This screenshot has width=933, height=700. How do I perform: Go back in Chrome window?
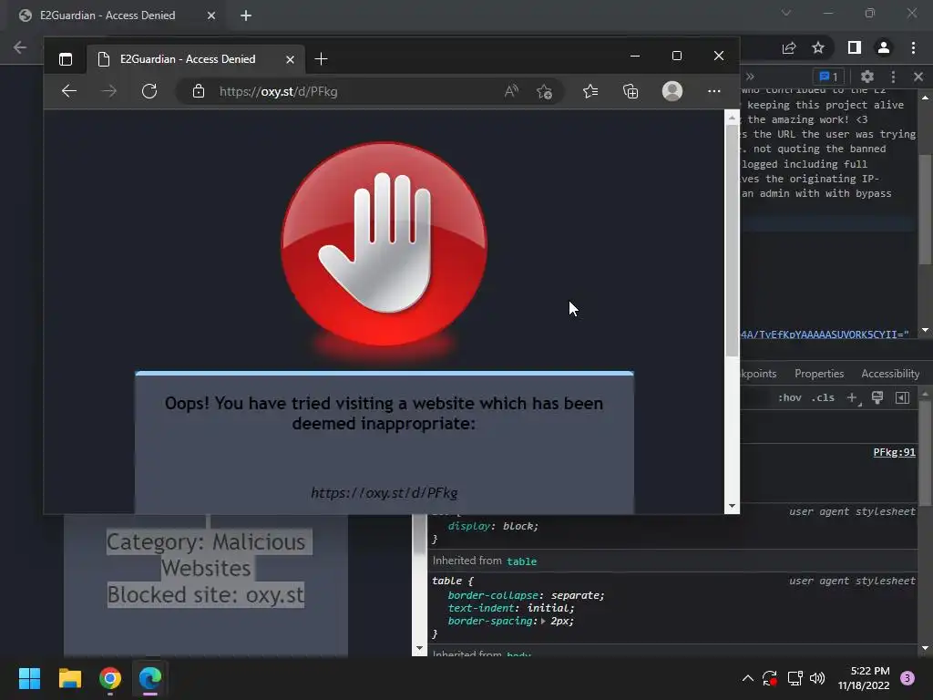(20, 47)
